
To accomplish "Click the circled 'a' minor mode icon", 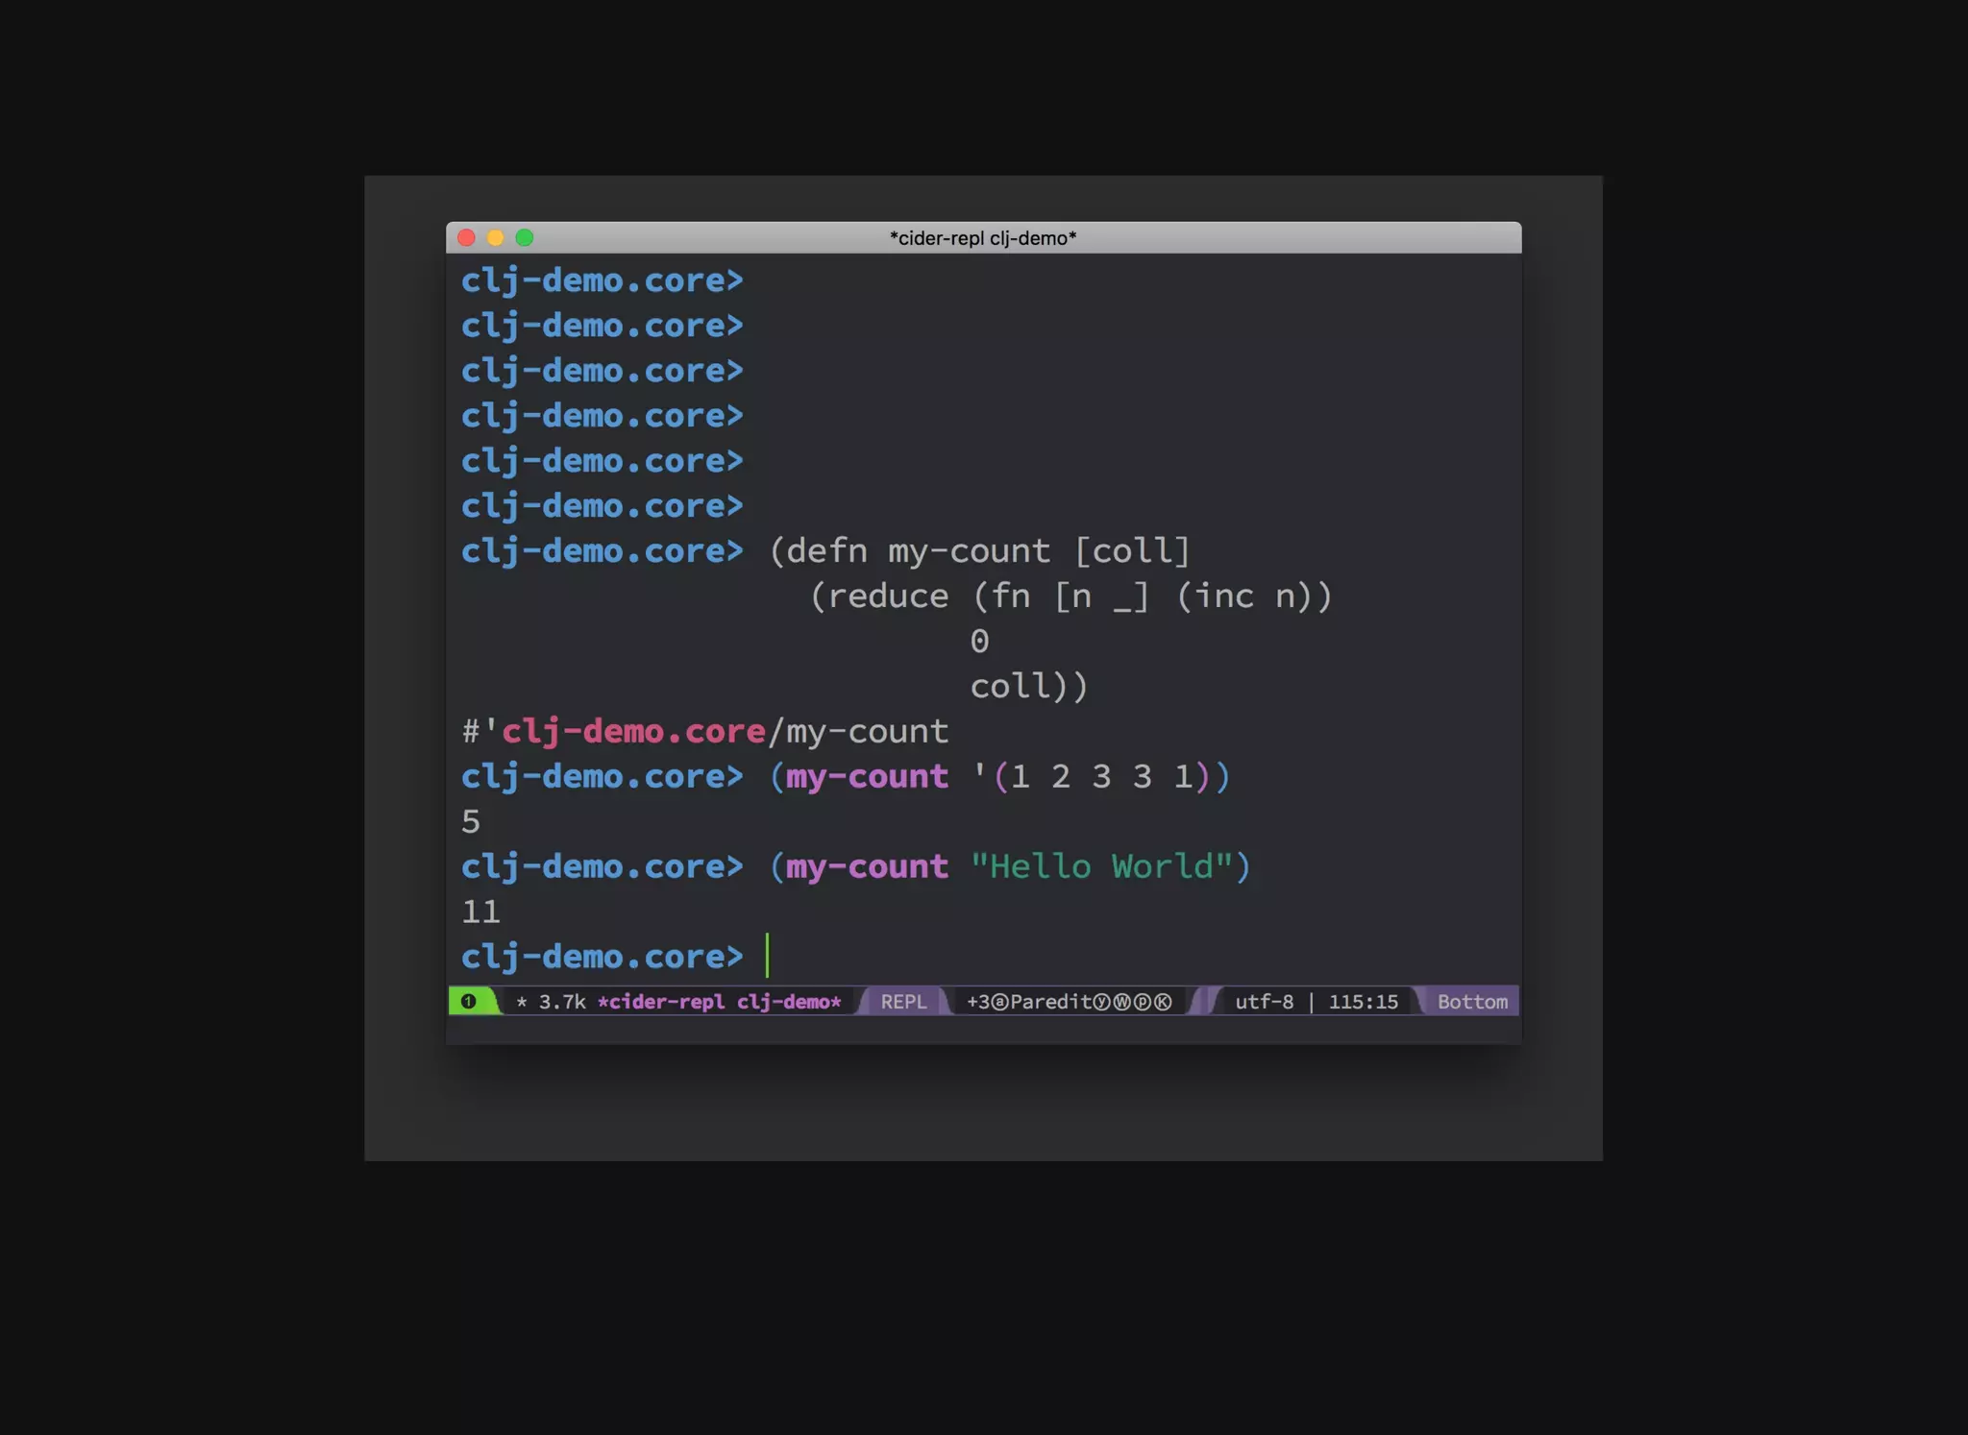I will [999, 1002].
